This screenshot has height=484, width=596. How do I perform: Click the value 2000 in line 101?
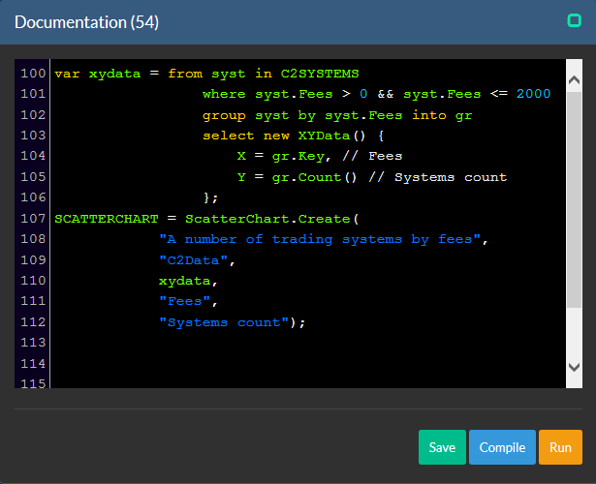[533, 94]
